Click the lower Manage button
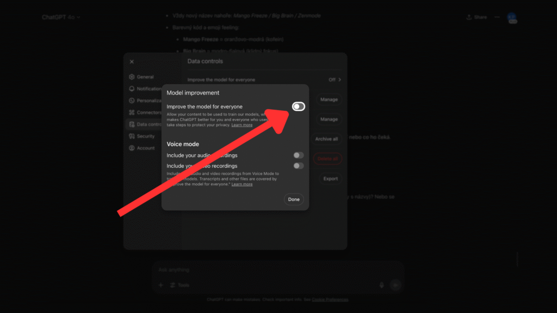Screen dimensions: 557x313 (x=329, y=119)
